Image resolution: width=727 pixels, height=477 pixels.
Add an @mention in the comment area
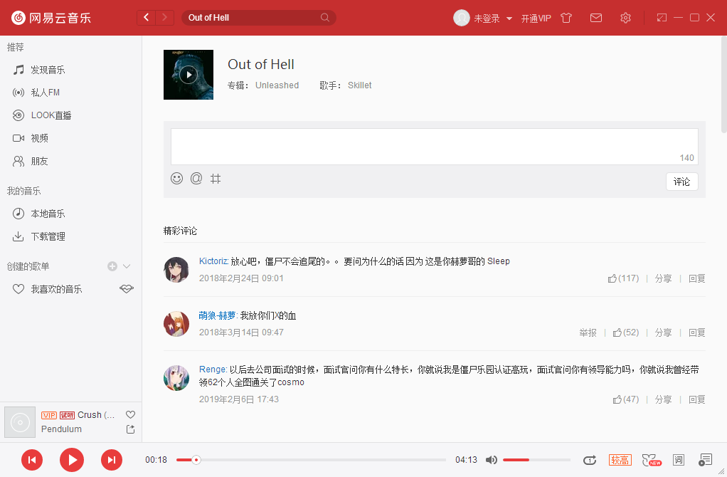click(x=196, y=178)
